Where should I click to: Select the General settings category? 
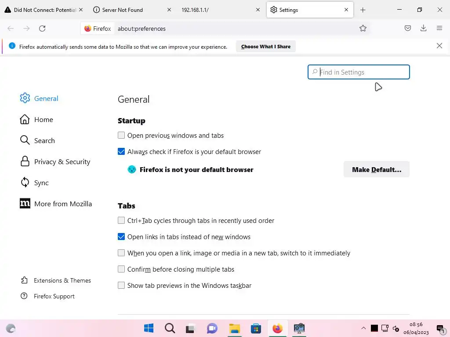point(39,98)
